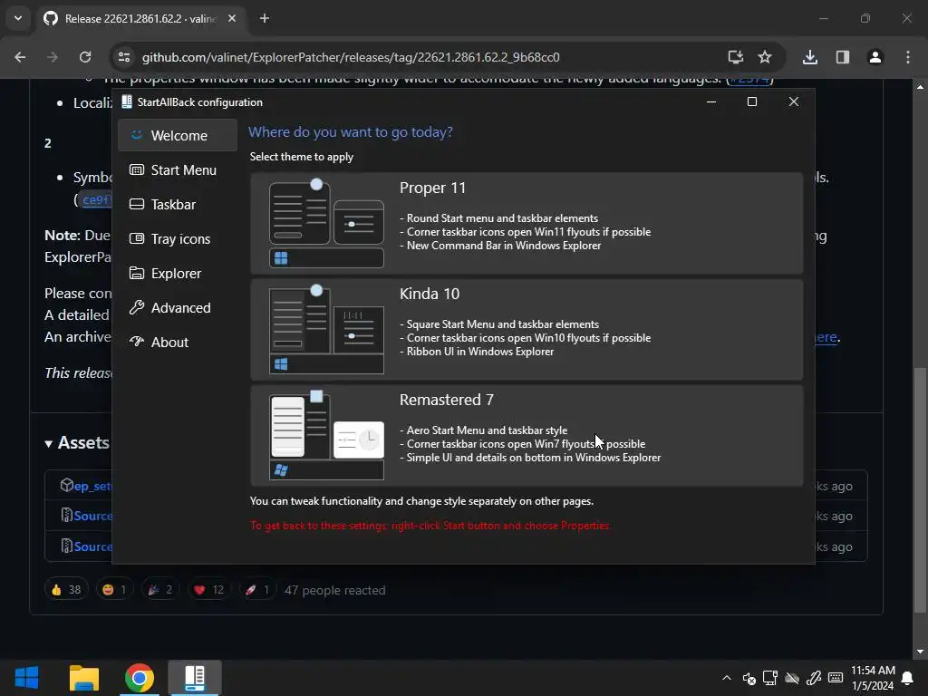Click the scrollbar down arrow on GitHub page
This screenshot has width=928, height=696.
click(920, 652)
